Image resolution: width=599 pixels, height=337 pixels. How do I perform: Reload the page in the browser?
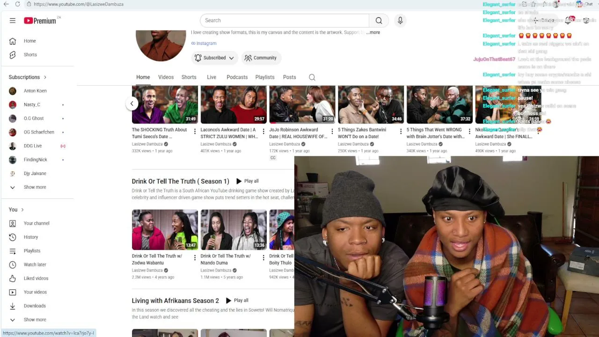[x=17, y=4]
